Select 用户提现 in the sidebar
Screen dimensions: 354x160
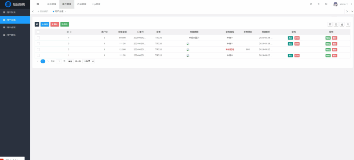point(11,27)
